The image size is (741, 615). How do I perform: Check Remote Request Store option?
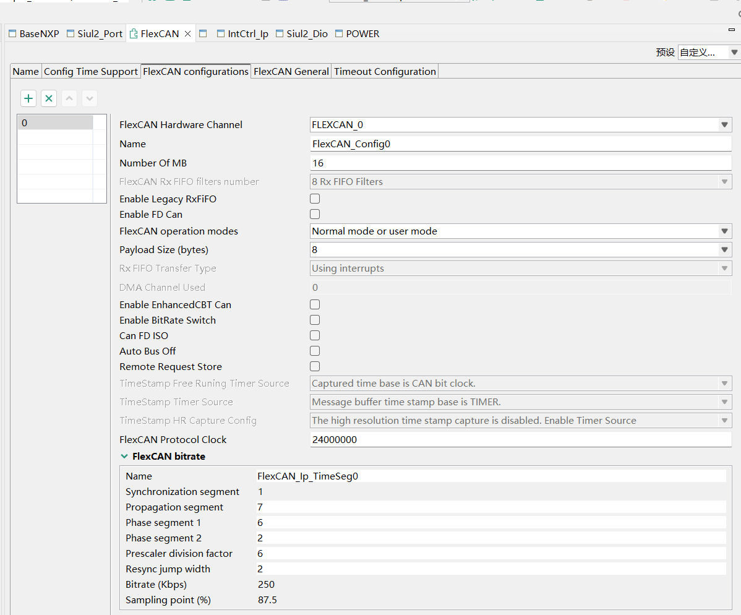coord(315,366)
